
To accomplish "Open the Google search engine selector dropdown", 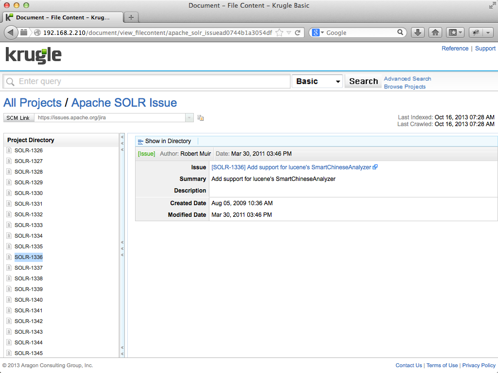I will [318, 32].
